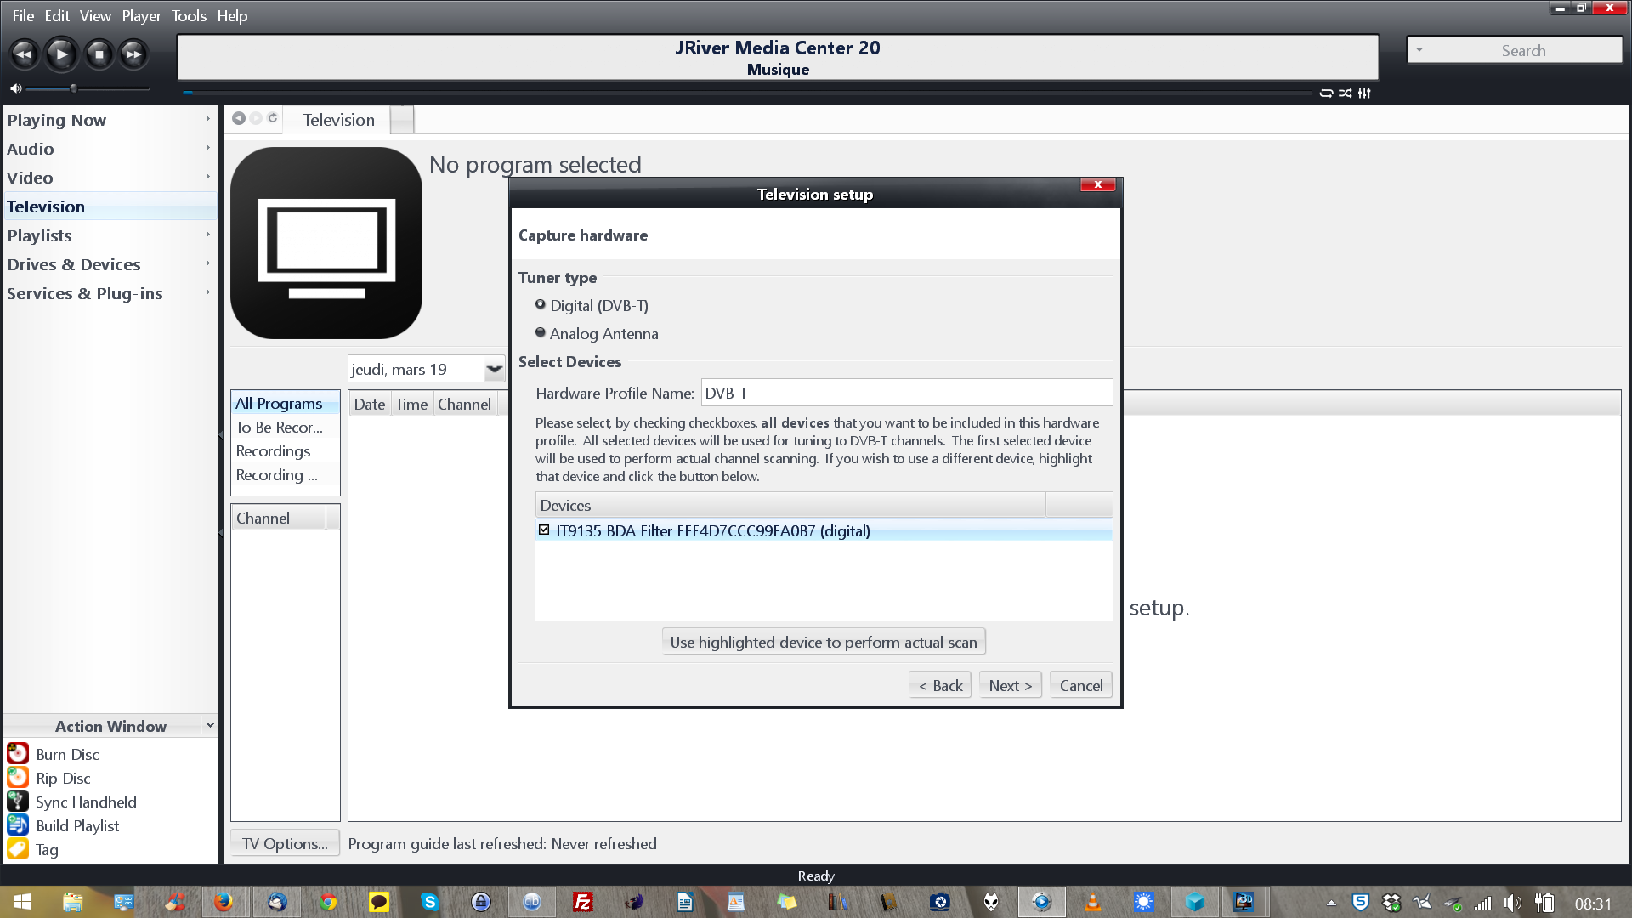Open Skype from the taskbar
This screenshot has width=1632, height=918.
pos(429,902)
